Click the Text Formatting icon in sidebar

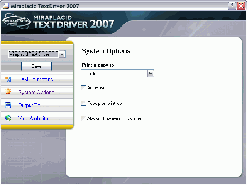(8, 79)
